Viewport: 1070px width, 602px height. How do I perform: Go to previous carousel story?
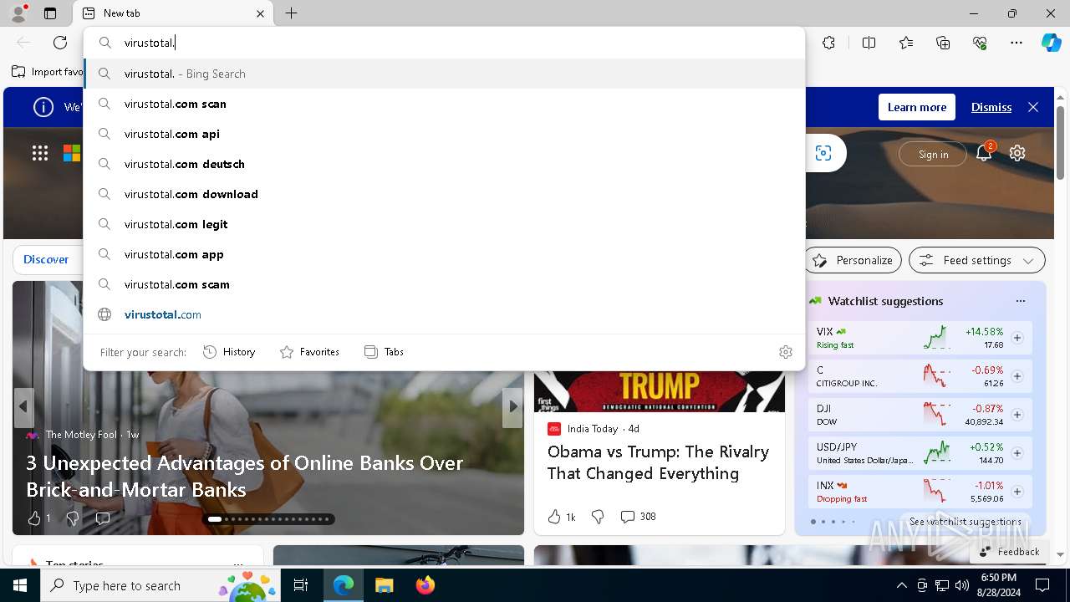23,407
